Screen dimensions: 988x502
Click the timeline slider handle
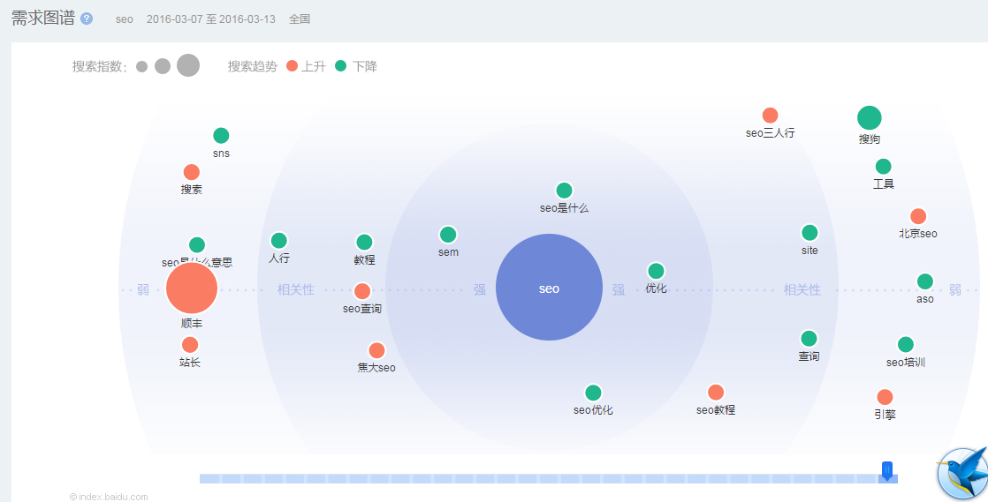pos(886,471)
